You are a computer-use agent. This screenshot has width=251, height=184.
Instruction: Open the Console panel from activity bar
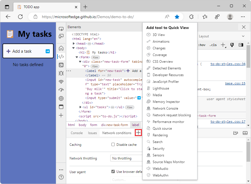(61, 65)
